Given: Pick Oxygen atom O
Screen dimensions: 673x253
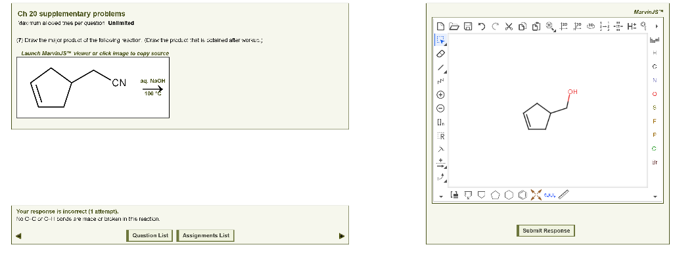Looking at the screenshot, I should coord(655,94).
